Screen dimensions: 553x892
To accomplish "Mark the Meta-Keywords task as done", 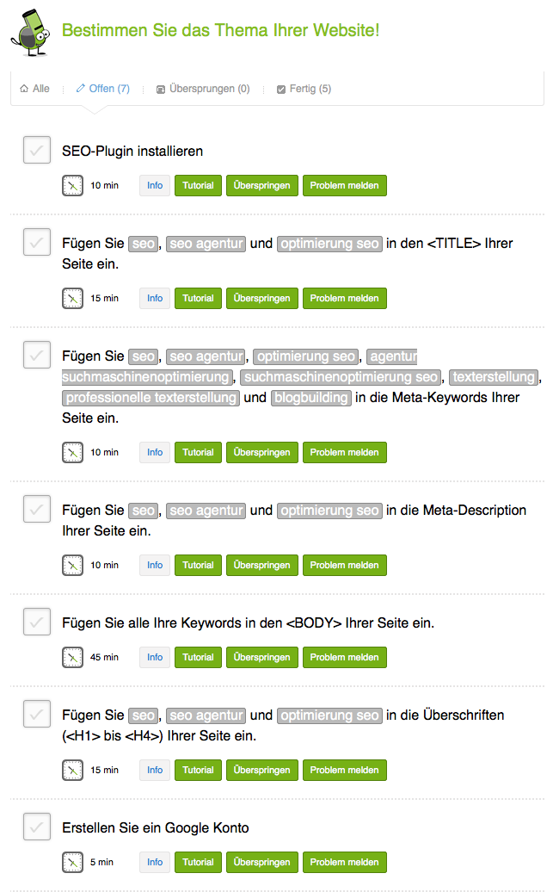I will pyautogui.click(x=36, y=355).
